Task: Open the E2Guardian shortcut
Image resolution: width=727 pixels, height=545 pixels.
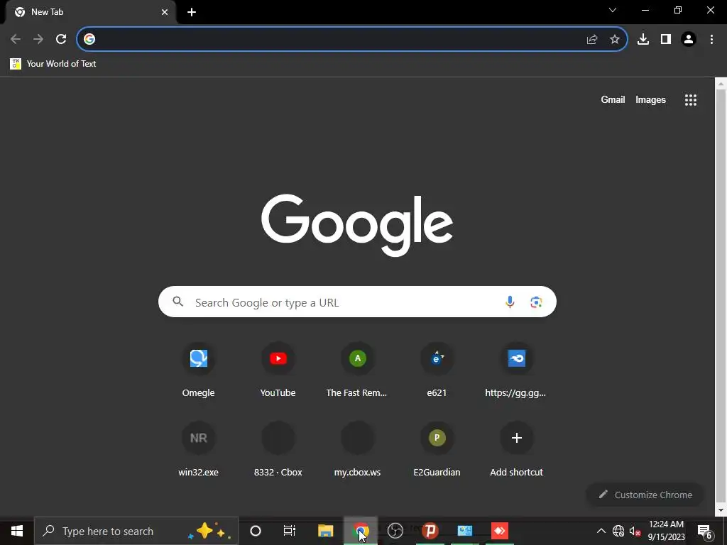Action: (x=437, y=449)
